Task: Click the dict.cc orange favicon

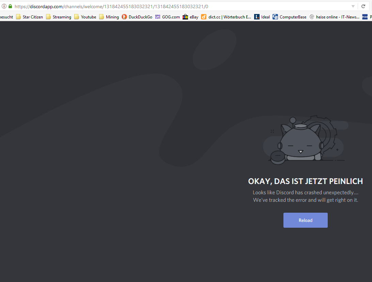Action: tap(204, 17)
